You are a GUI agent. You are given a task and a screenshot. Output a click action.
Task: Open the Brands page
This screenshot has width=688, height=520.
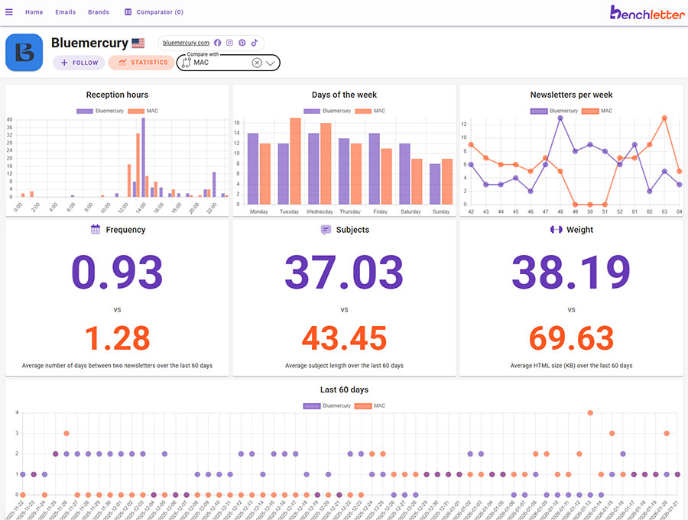coord(99,12)
